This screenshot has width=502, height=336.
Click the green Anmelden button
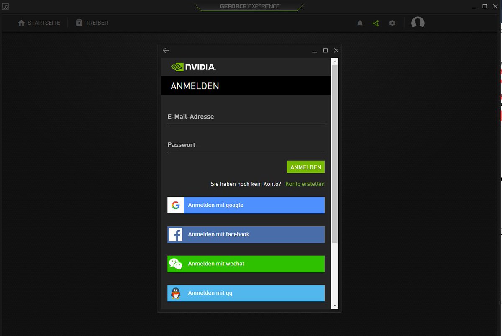coord(306,167)
